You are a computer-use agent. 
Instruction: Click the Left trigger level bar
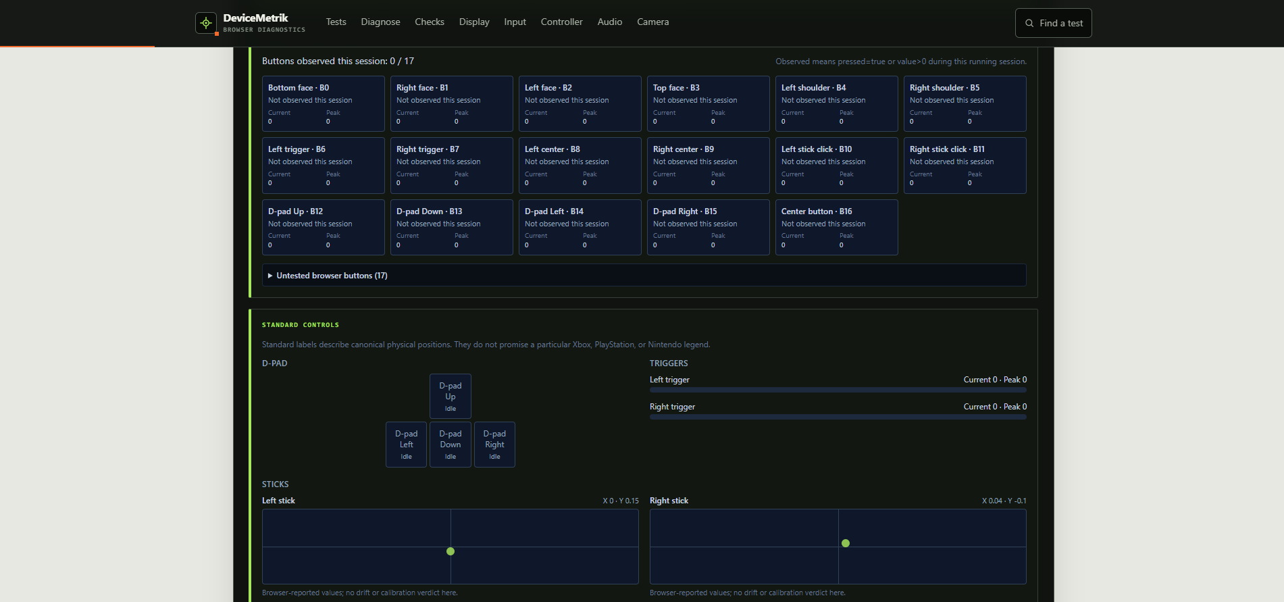pos(838,390)
